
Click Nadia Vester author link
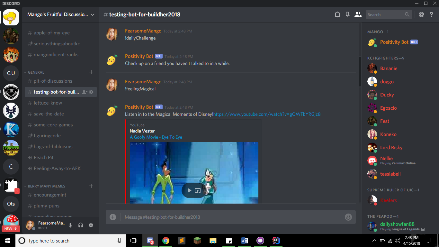coord(142,131)
